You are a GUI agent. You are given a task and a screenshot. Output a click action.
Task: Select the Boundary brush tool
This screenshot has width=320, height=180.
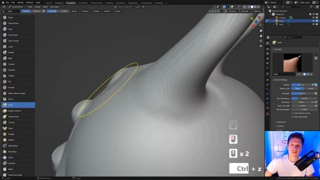point(18,152)
